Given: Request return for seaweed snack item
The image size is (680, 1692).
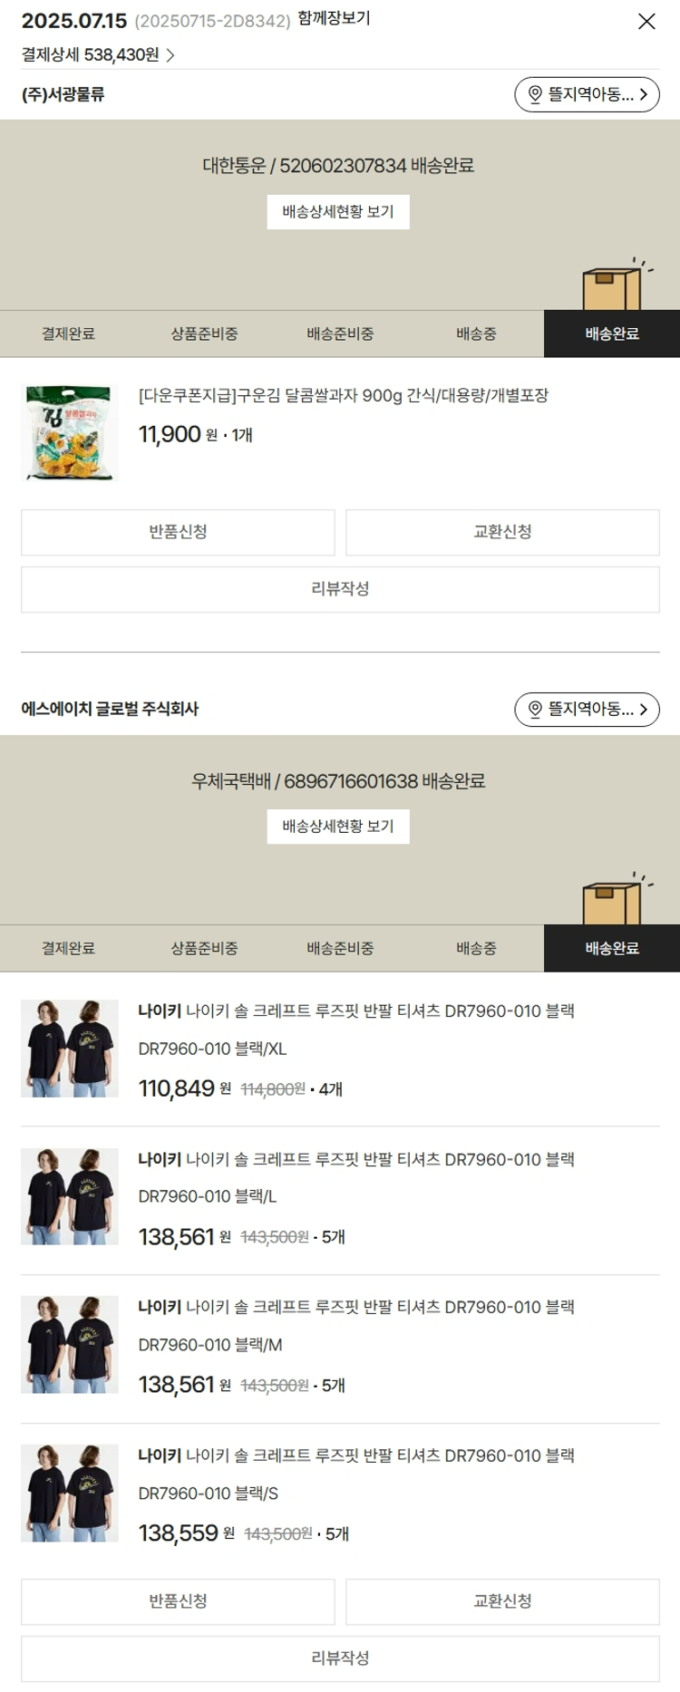Looking at the screenshot, I should point(178,532).
